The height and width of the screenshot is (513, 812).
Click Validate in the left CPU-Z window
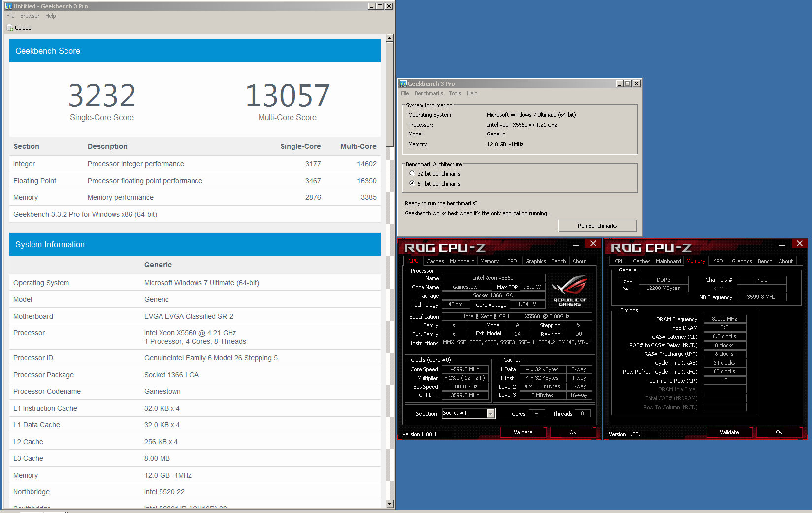point(523,432)
